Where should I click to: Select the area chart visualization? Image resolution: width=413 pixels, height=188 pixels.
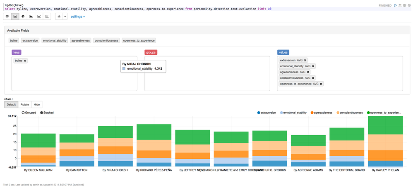point(31,16)
